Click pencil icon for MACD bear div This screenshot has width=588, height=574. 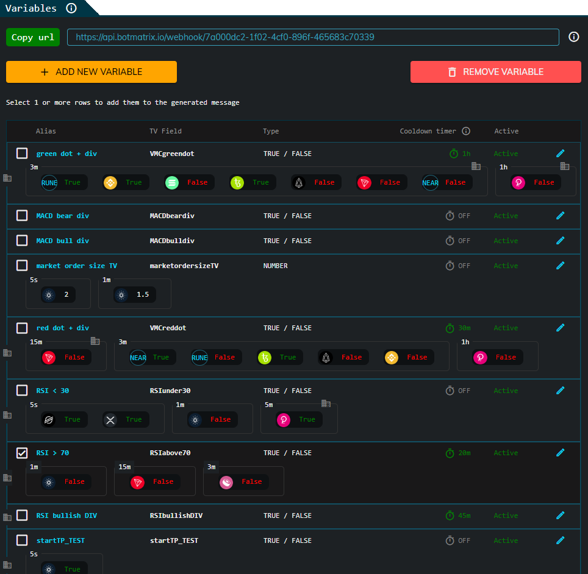click(x=561, y=216)
